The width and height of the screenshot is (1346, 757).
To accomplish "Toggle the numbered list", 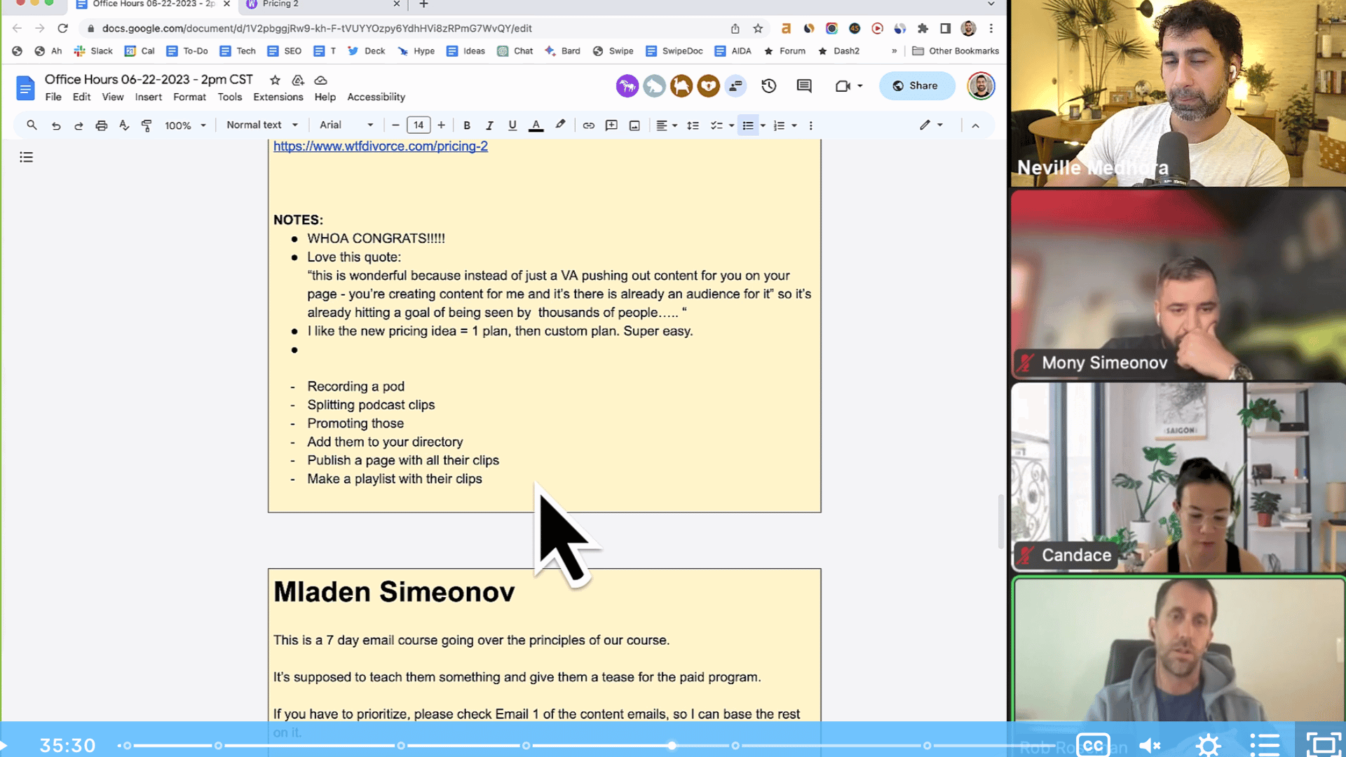I will (779, 125).
